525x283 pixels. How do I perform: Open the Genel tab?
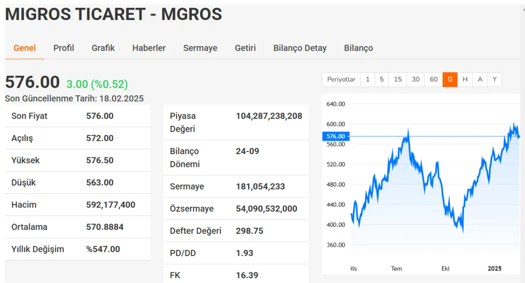coord(25,48)
